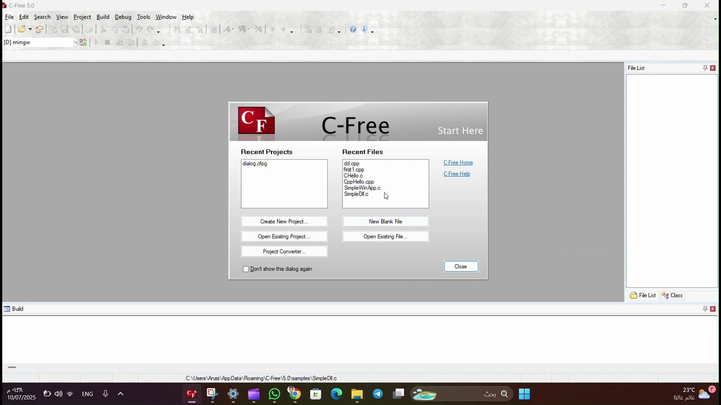Close the File List panel
The image size is (721, 405).
pos(713,68)
